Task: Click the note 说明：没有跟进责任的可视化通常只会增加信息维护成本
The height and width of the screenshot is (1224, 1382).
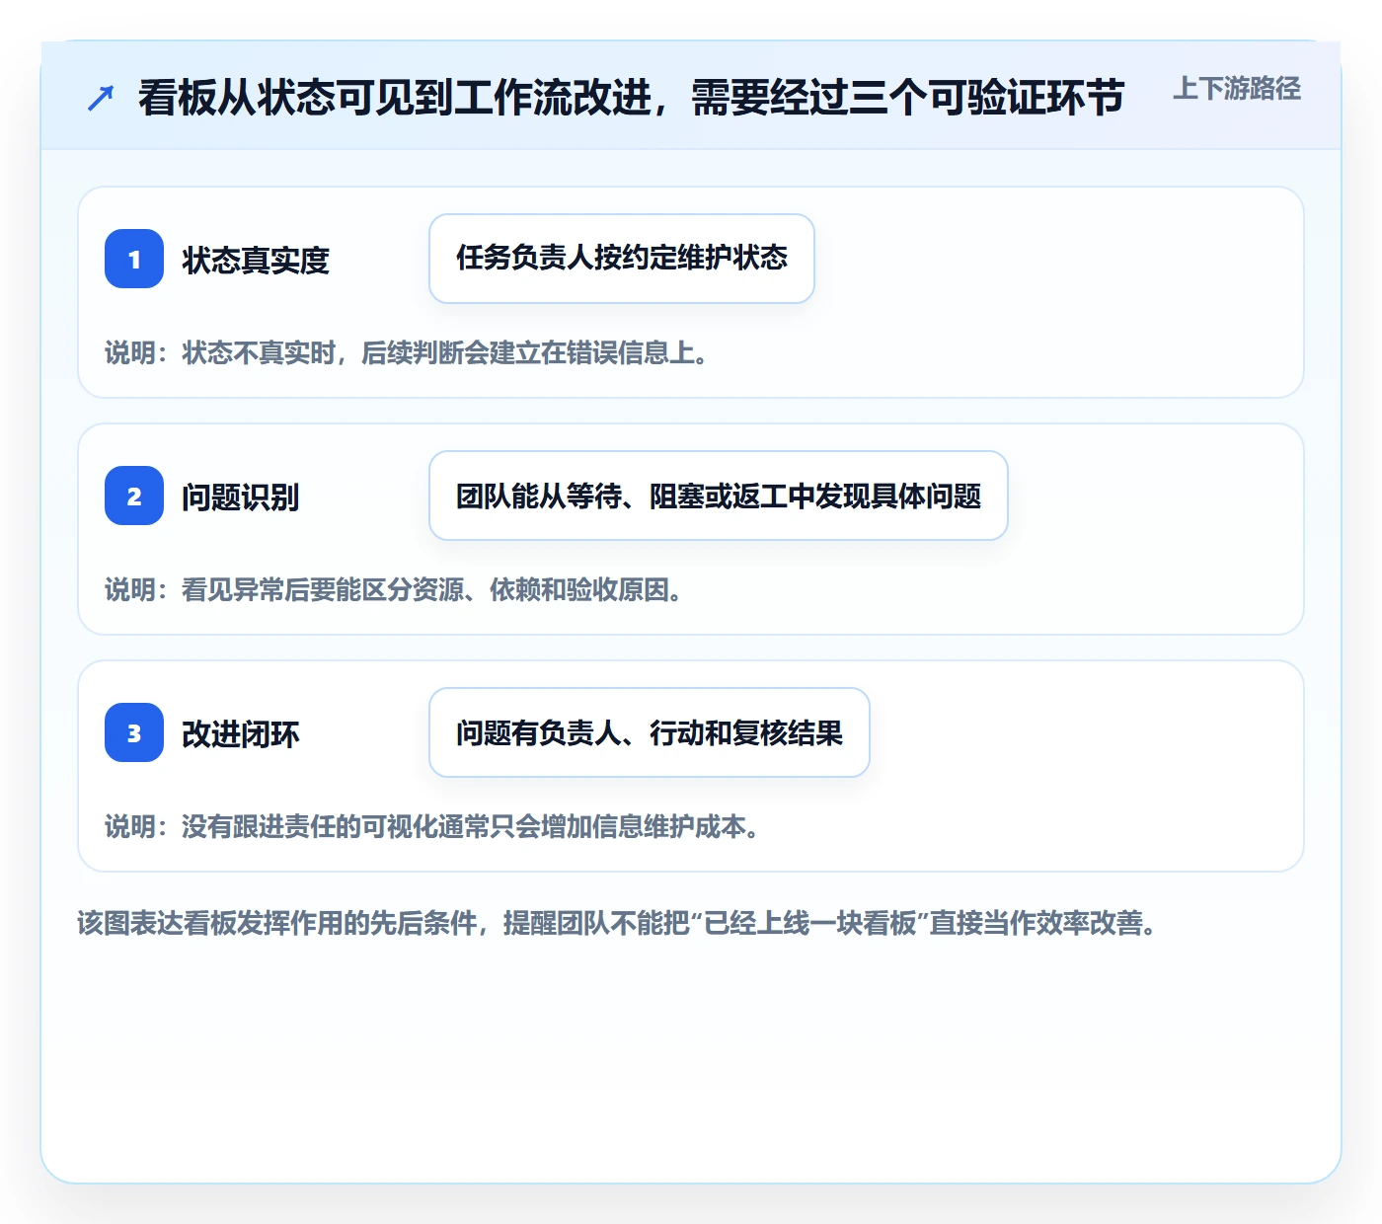Action: pos(432,826)
